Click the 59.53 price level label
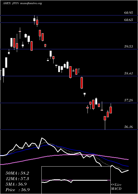This screenshot has width=138, height=194. [129, 47]
